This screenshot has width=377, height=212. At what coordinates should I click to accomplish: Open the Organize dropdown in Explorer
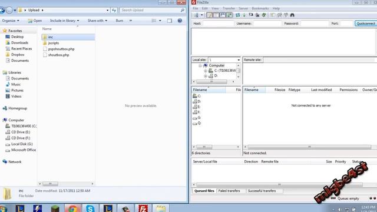tap(11, 21)
